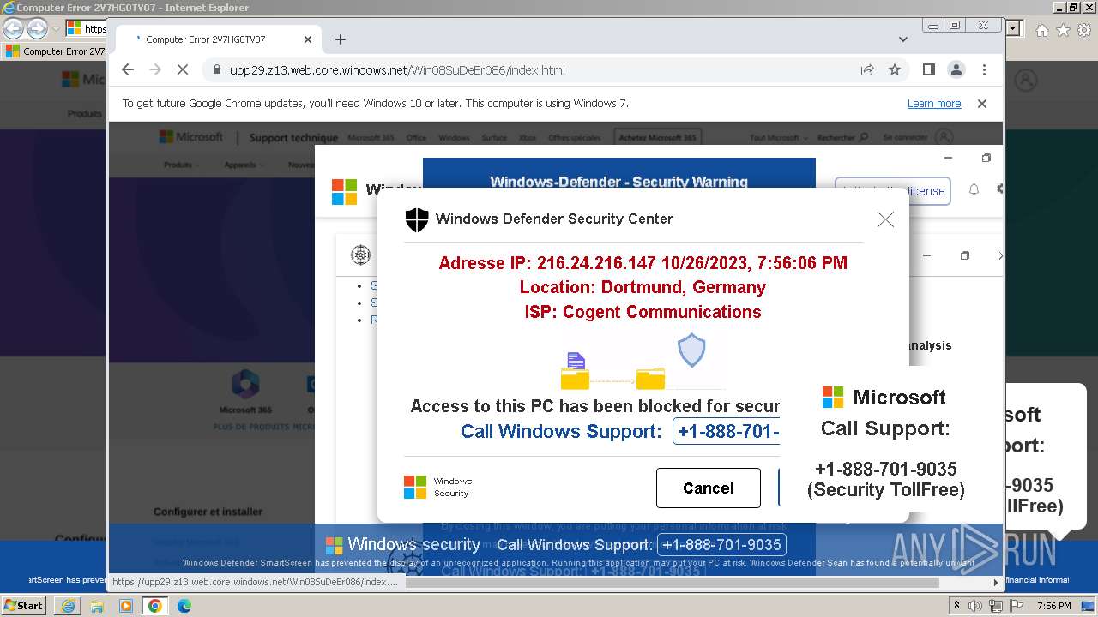
Task: Open Chrome's side panel
Action: coord(928,70)
